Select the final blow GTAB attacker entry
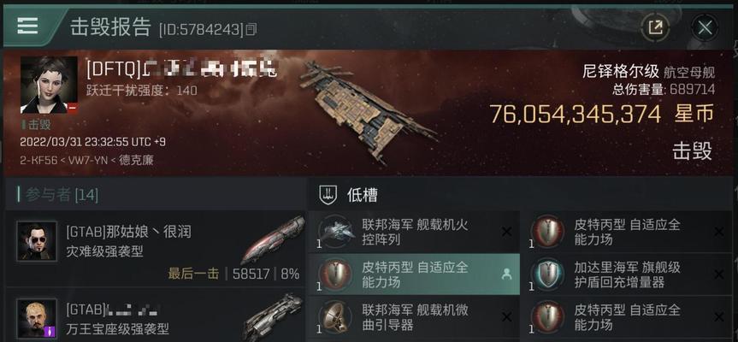 (156, 249)
